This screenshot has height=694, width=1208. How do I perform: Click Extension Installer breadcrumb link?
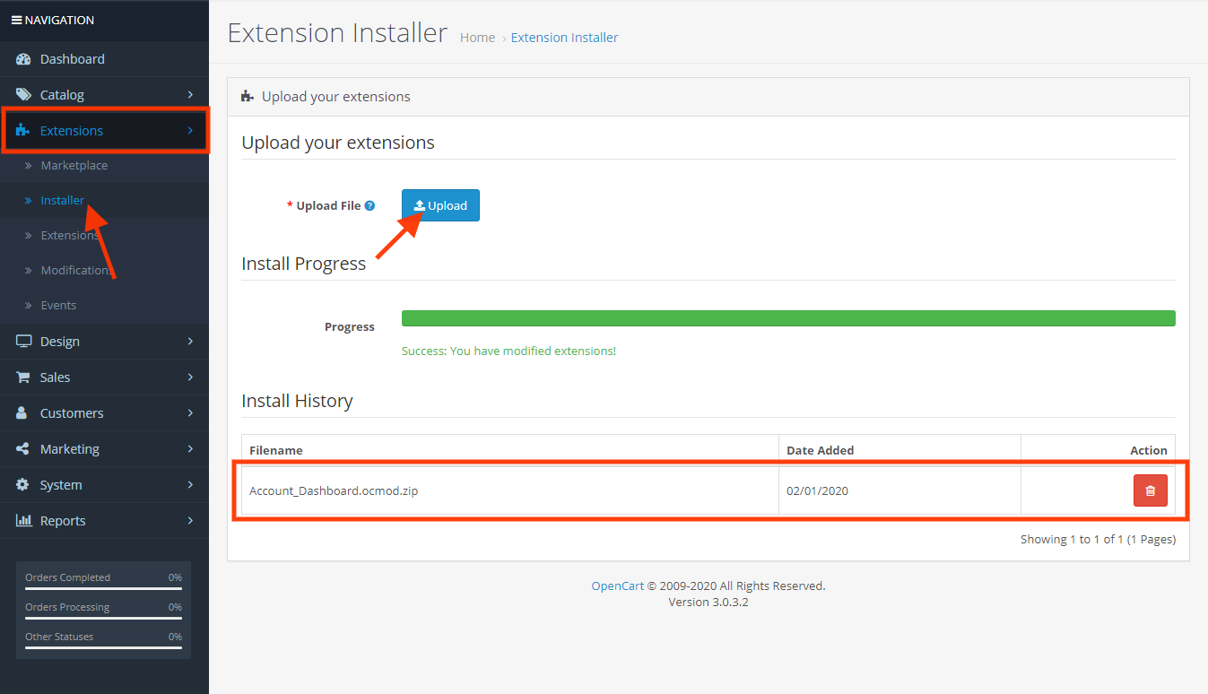pos(564,38)
